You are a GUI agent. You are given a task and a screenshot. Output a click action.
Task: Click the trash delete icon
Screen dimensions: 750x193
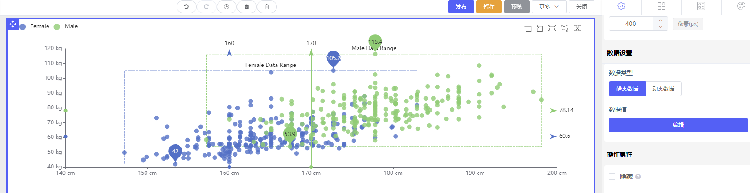[x=266, y=7]
